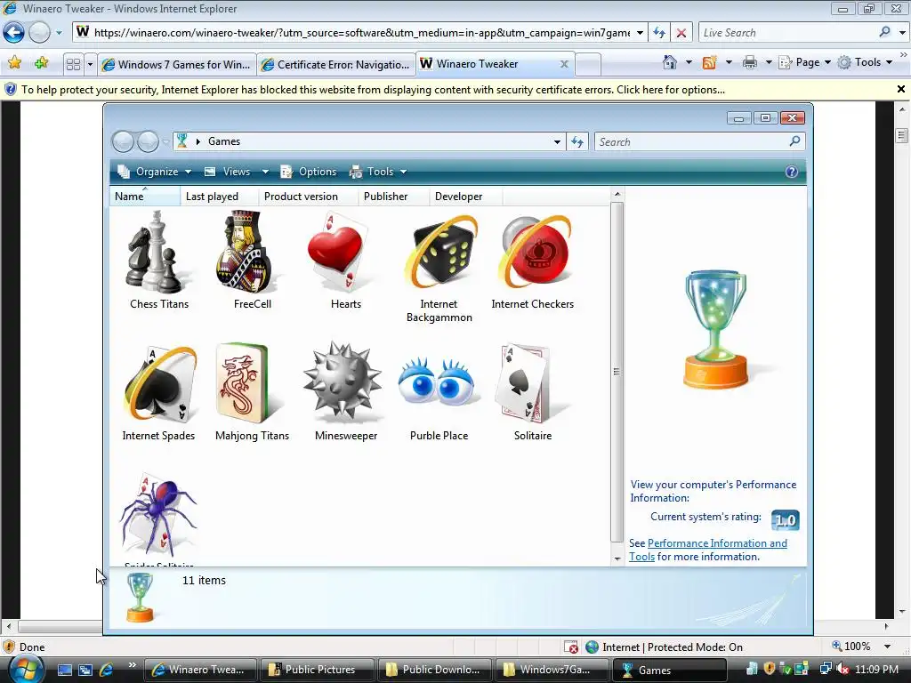This screenshot has height=683, width=911.
Task: Sort by Name column header
Action: 144,197
